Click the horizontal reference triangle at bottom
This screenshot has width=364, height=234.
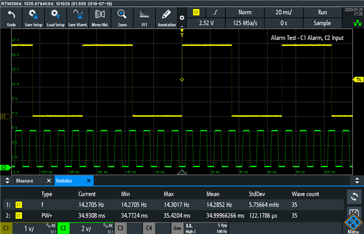tap(182, 172)
